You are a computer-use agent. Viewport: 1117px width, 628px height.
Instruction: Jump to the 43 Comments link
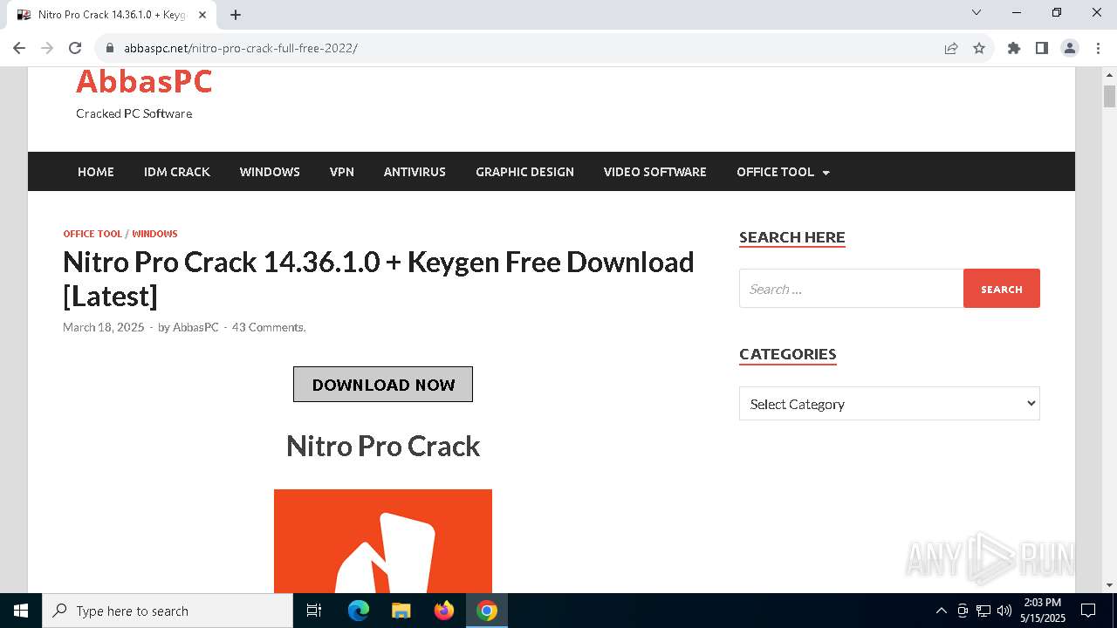coord(268,327)
